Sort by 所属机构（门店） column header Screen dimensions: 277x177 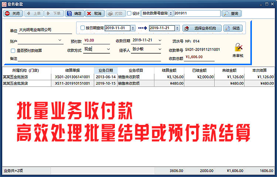tap(27, 70)
